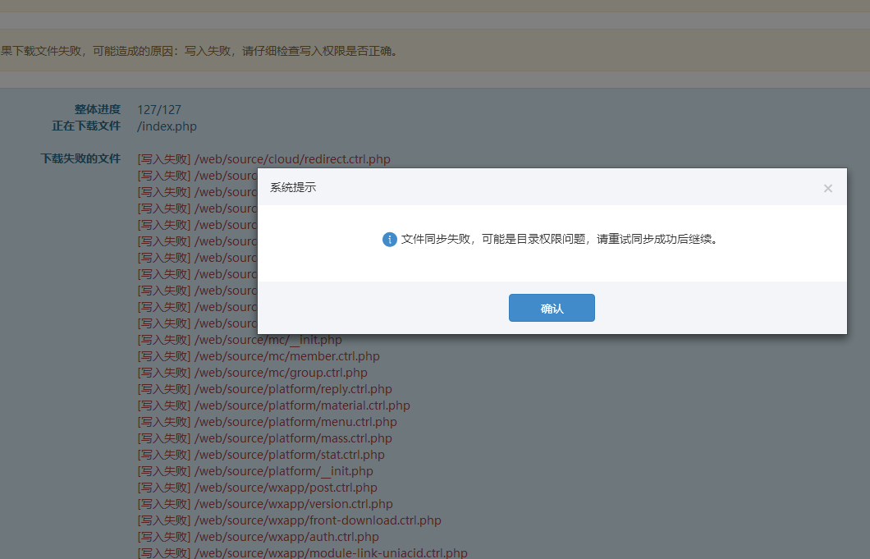
Task: Select the /web/source/platform/menu.ctrl.php failed entry
Action: pos(268,422)
